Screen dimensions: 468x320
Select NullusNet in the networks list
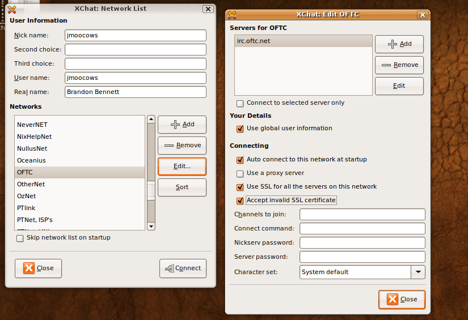tap(79, 148)
